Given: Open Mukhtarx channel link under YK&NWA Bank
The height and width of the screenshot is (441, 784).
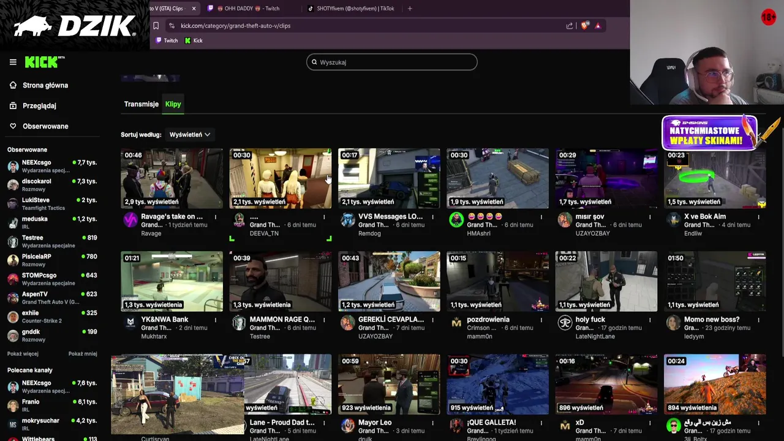Looking at the screenshot, I should 154,336.
